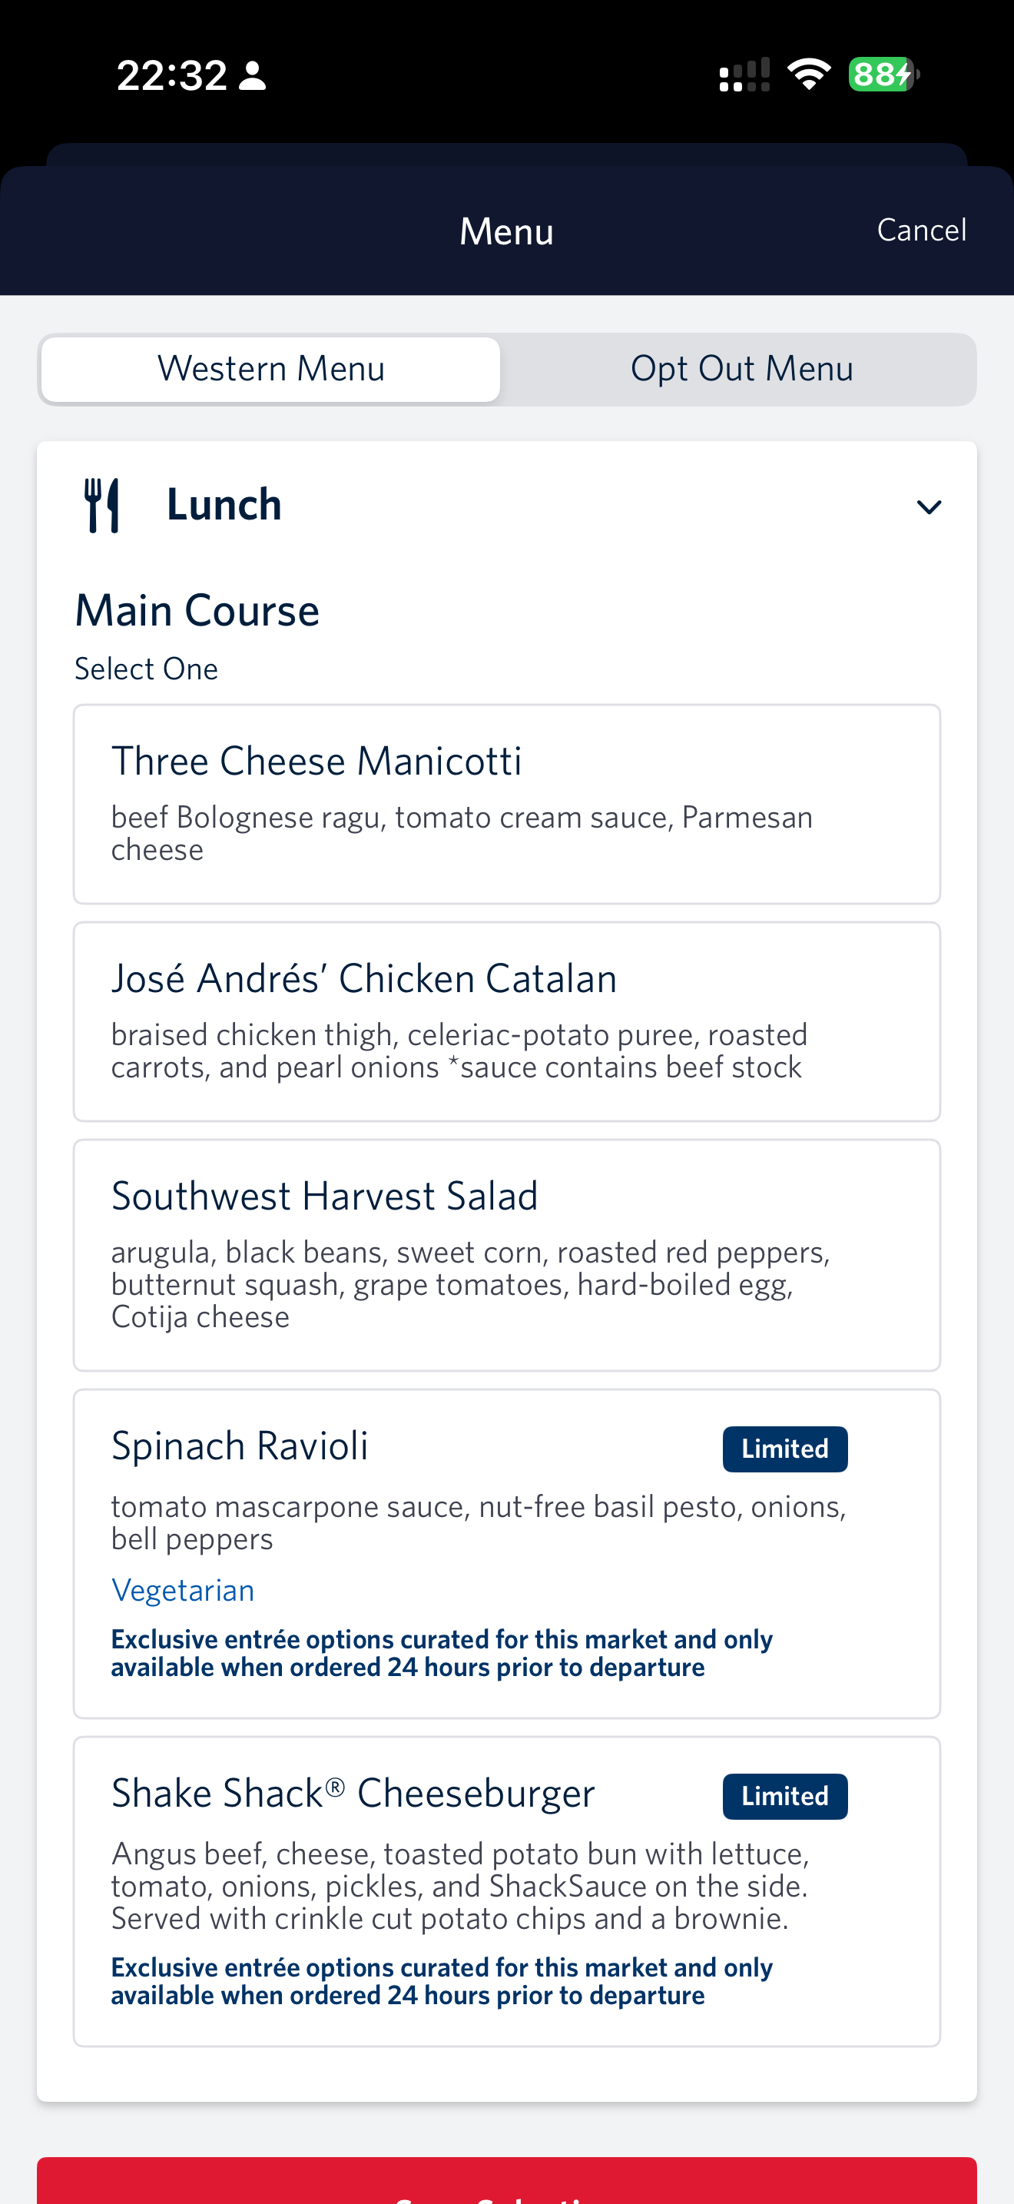Tap the Wi-Fi status icon
The image size is (1014, 2204).
pos(809,75)
